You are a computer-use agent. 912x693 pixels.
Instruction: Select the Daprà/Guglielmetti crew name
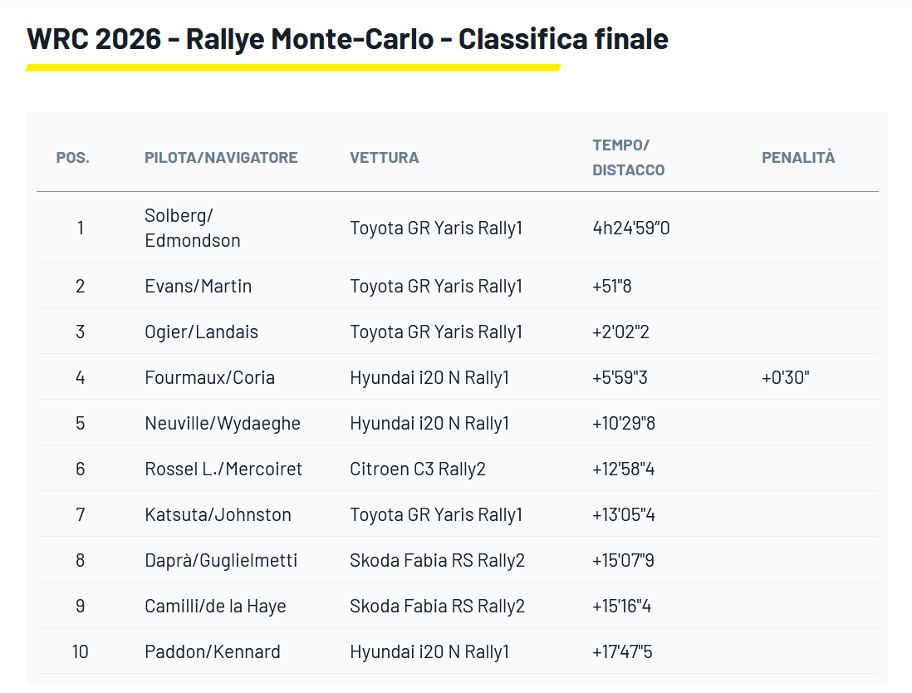click(221, 560)
